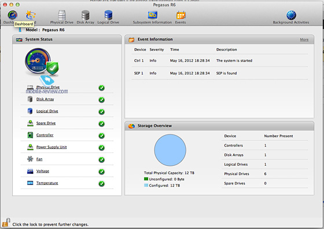The width and height of the screenshot is (324, 229).
Task: Click the 'Click the lock to prevent further changes' text
Action: pyautogui.click(x=50, y=224)
